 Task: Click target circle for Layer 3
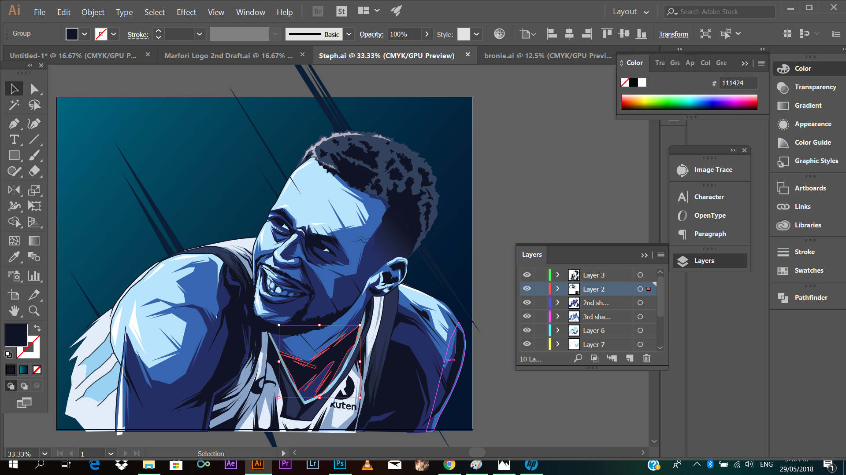coord(640,275)
